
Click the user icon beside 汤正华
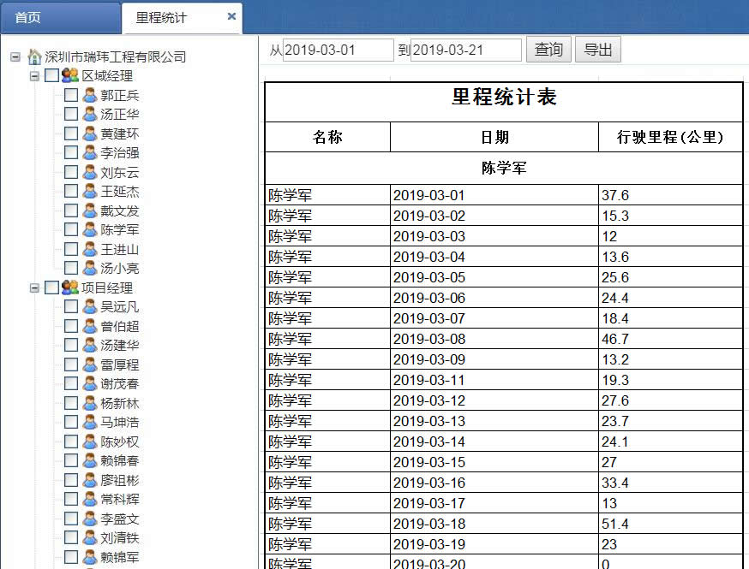point(90,114)
